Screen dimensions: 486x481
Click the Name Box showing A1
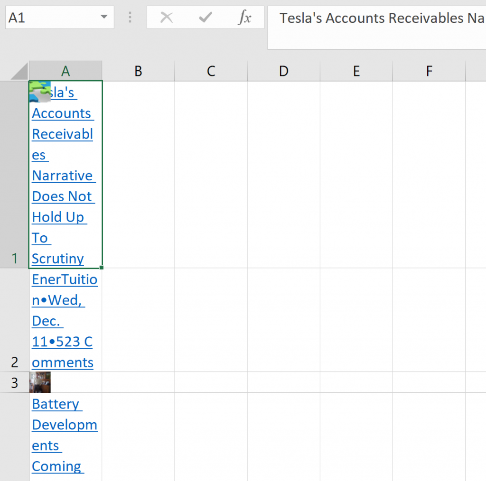(59, 18)
